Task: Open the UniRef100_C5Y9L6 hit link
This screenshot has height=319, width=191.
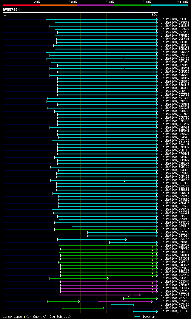Action: coord(175,269)
